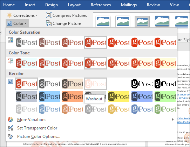Select the View ribbon tab
This screenshot has height=147, width=190.
174,5
